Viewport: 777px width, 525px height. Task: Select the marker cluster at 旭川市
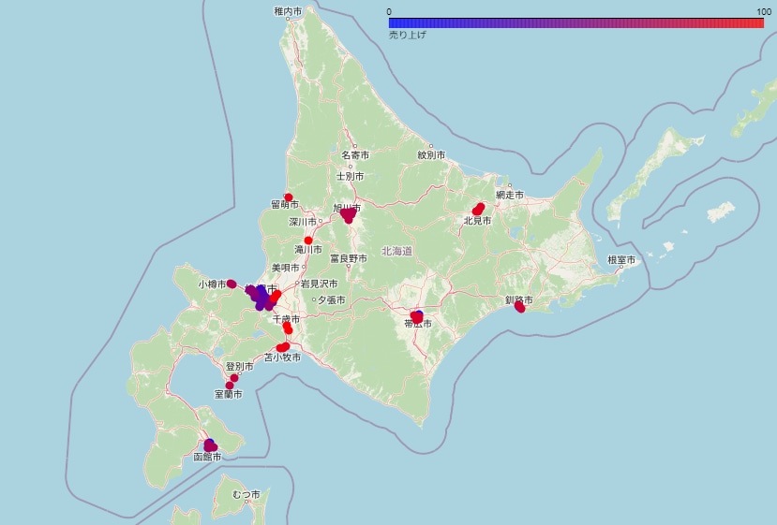(348, 215)
